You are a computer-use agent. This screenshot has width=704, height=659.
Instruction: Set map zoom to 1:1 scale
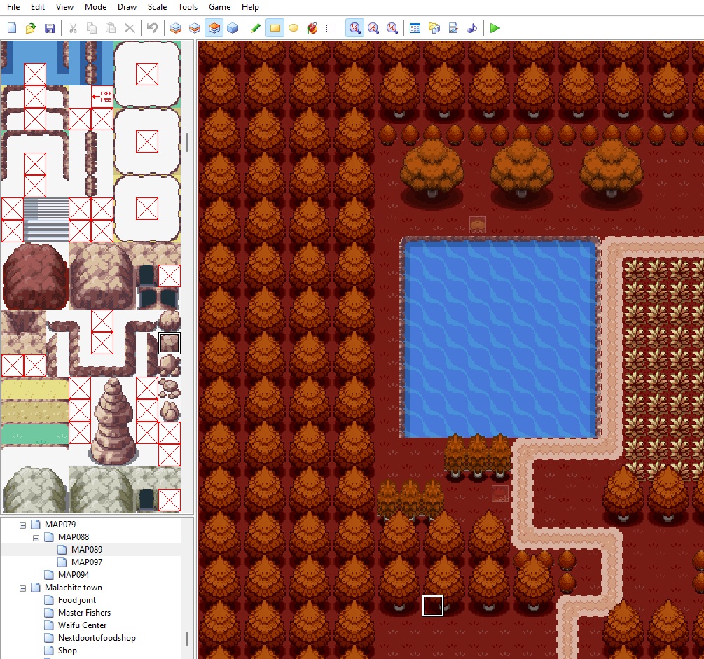(354, 28)
